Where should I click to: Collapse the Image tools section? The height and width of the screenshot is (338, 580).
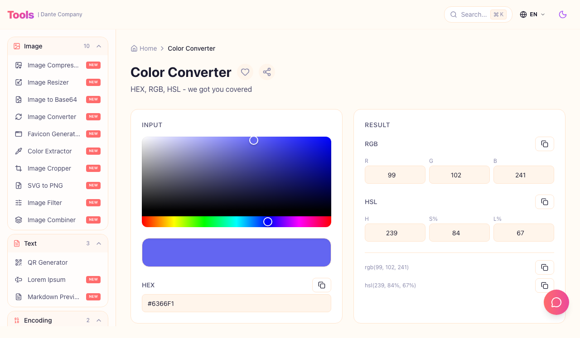(99, 46)
